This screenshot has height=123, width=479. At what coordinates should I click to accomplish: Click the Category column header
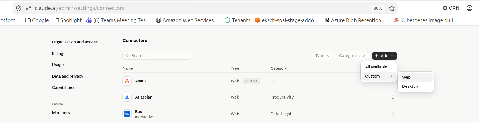279,68
